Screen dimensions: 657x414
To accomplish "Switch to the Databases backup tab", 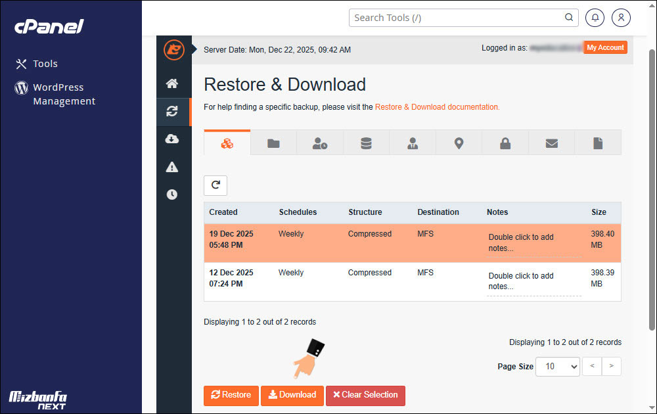I will 366,142.
